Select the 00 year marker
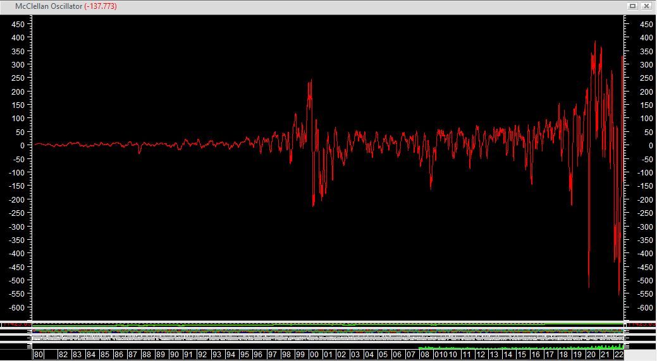 [x=314, y=355]
